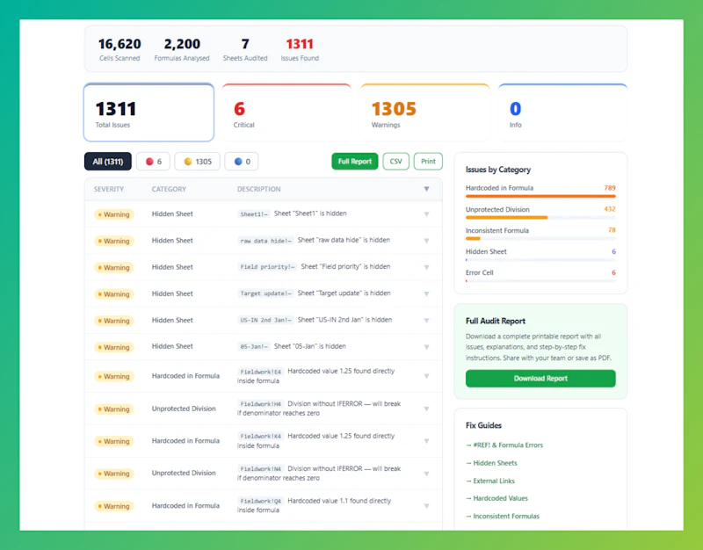Screen dimensions: 703x550
Task: Filter by critical issues red dot 6
Action: 153,162
